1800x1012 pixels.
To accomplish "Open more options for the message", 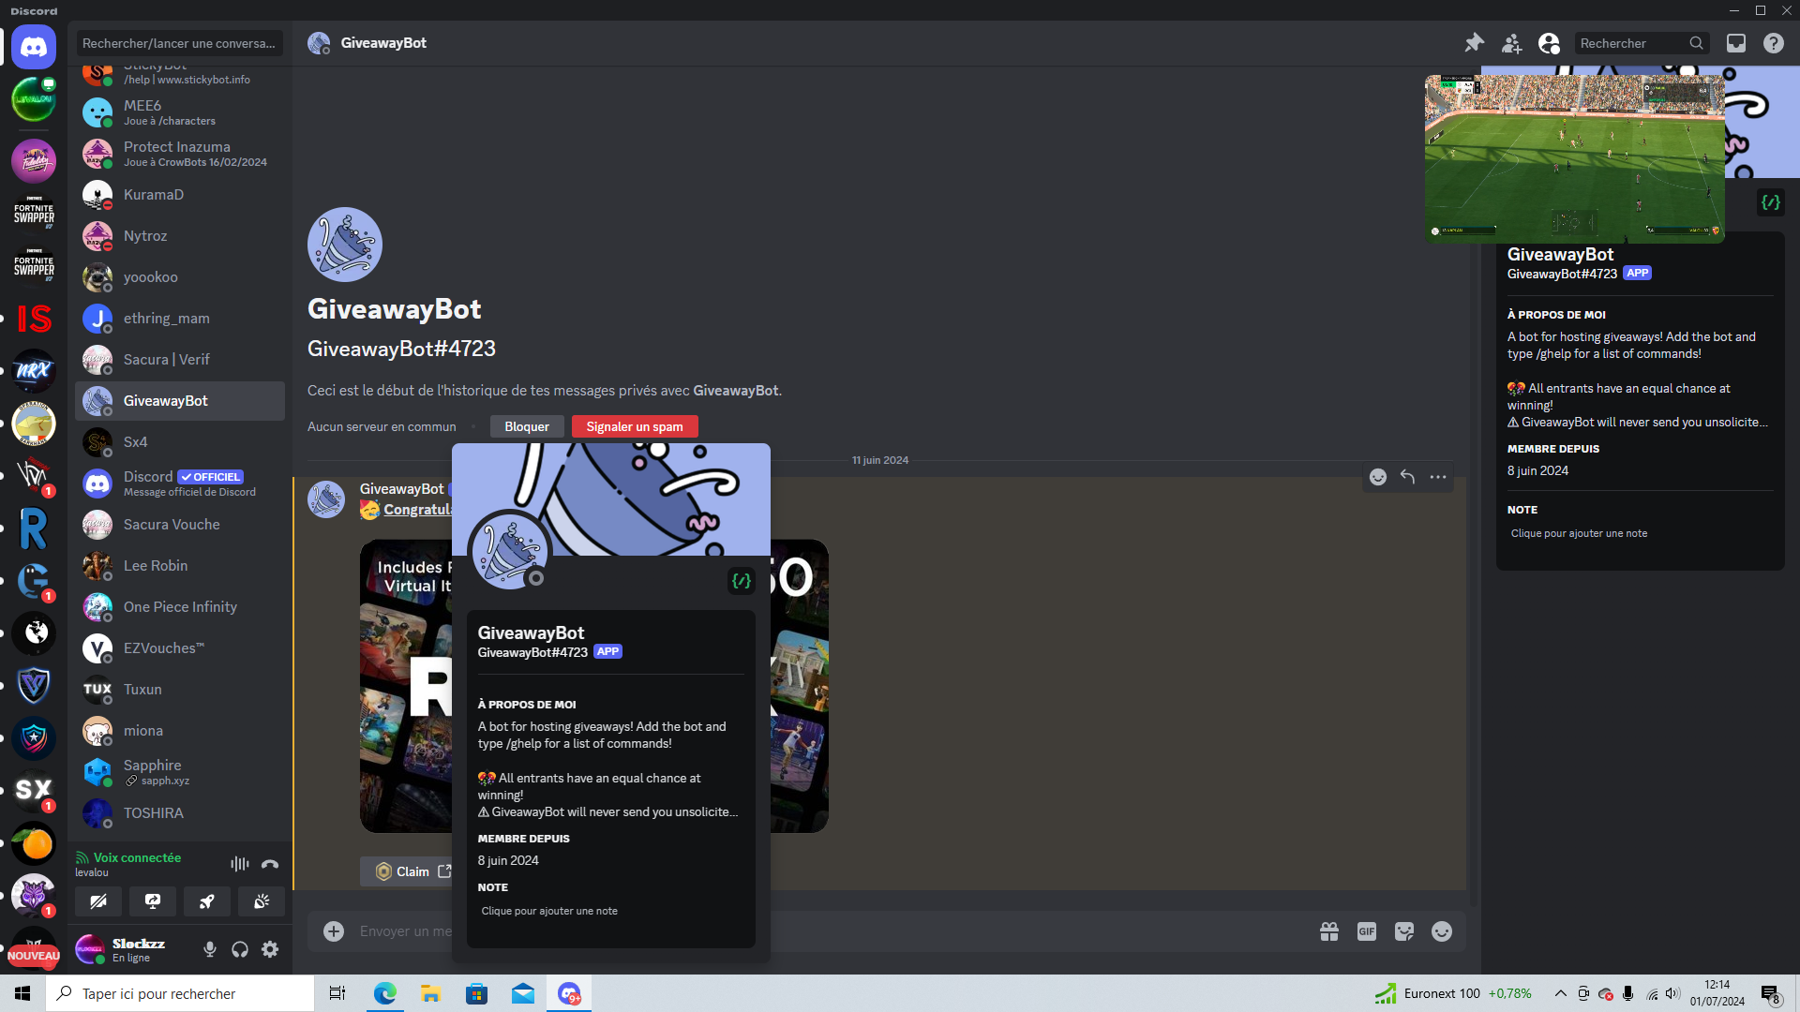I will 1438,477.
